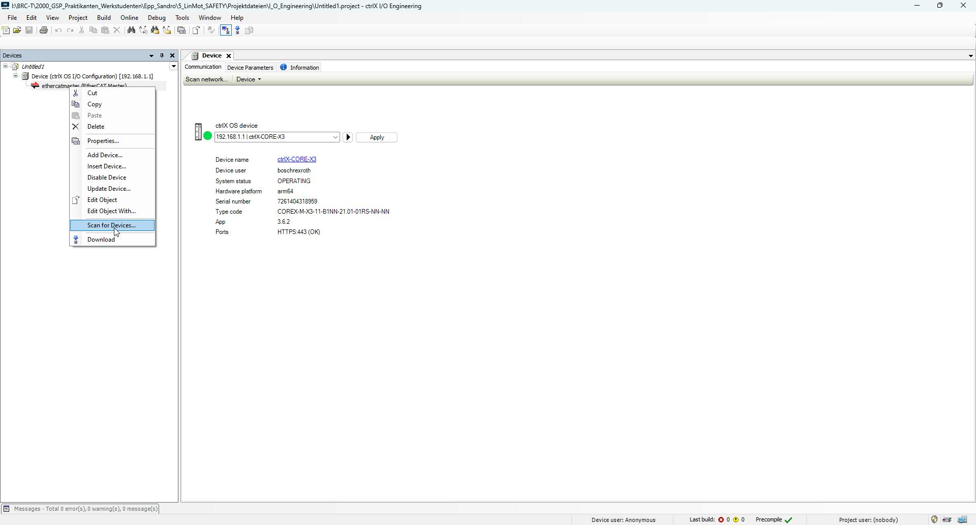Image resolution: width=976 pixels, height=525 pixels.
Task: Click the Download arrow toolbar icon
Action: click(x=237, y=31)
